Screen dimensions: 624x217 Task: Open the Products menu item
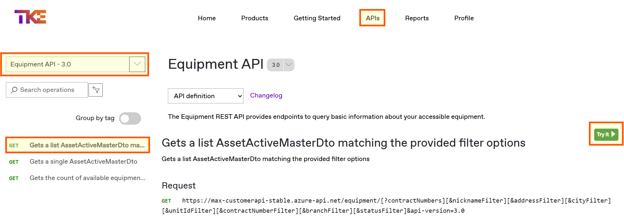coord(254,18)
